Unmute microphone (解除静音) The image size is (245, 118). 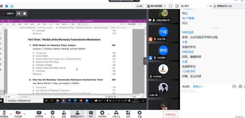4,114
